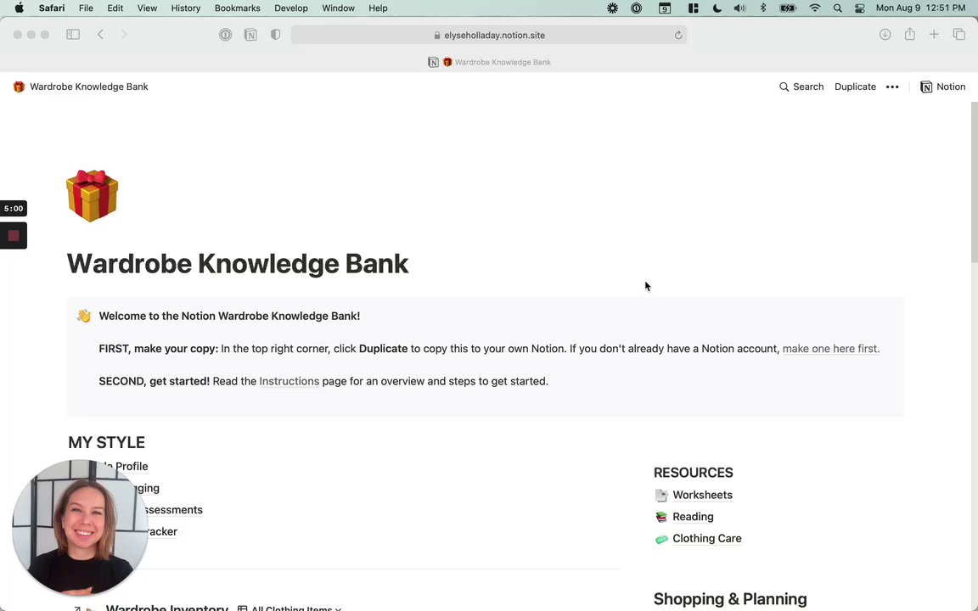
Task: Click the Reading books icon
Action: click(661, 517)
